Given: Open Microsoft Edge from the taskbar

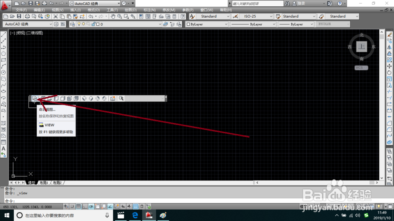Looking at the screenshot, I should pyautogui.click(x=135, y=215).
